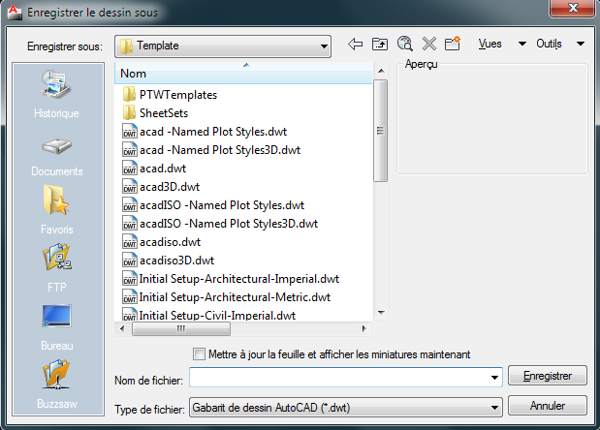
Task: Select 'acad -Named Plot Styles3D.dwt' file
Action: 220,150
